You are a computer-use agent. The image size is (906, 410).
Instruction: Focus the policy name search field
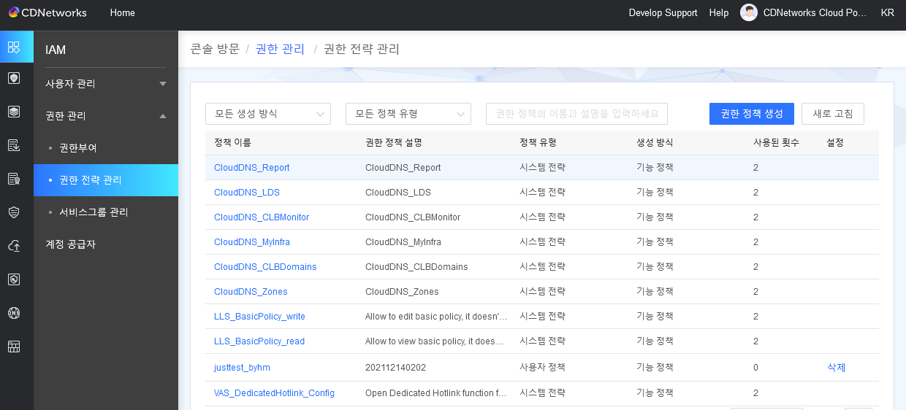click(x=576, y=114)
